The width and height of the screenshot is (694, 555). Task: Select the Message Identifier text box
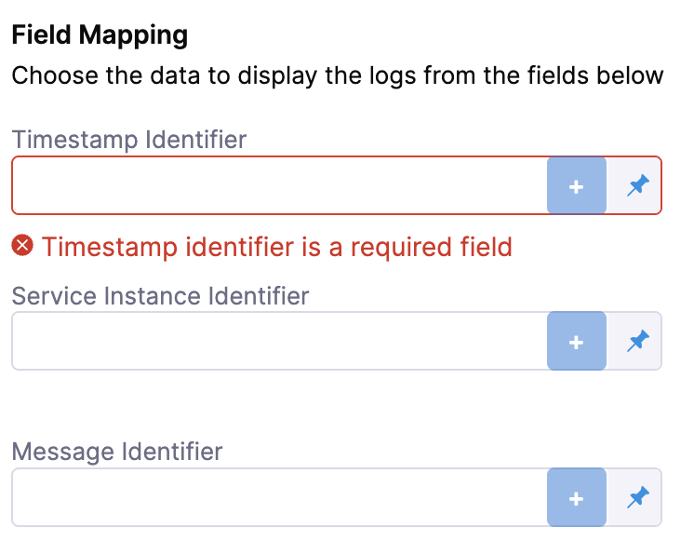(279, 498)
